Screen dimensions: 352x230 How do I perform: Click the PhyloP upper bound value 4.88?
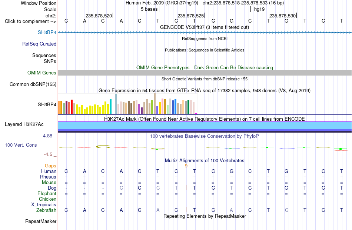coord(47,136)
